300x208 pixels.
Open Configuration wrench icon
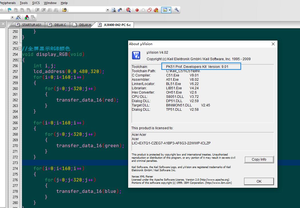pos(177,10)
